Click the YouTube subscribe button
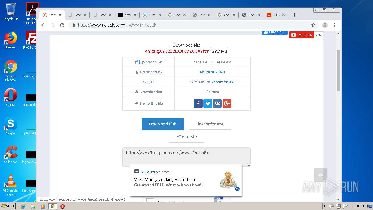 [302, 35]
